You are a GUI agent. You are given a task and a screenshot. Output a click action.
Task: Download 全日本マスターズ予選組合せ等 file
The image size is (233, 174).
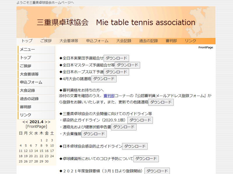(127, 65)
